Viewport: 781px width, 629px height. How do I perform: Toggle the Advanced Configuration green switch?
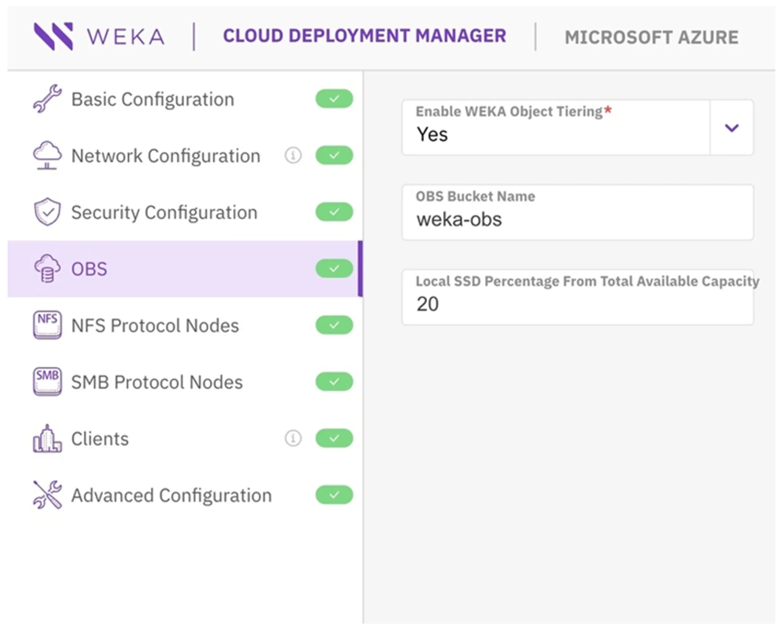click(x=334, y=495)
